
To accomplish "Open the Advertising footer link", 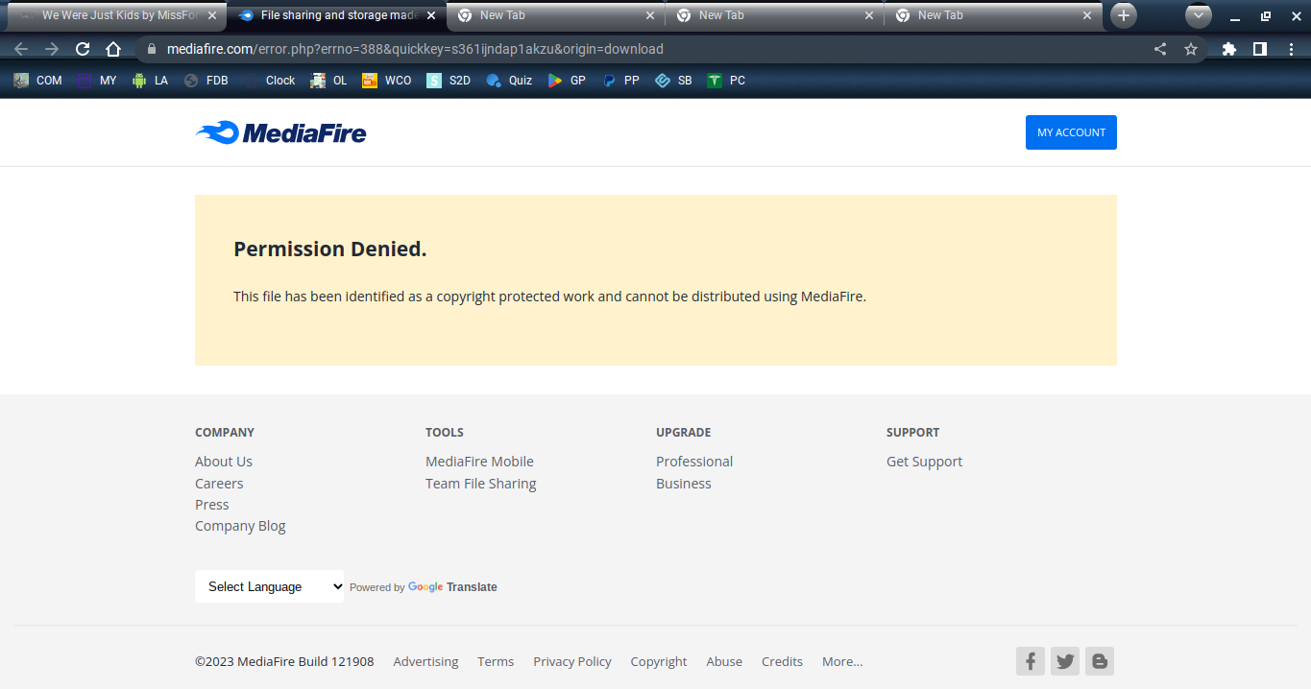I will [425, 661].
